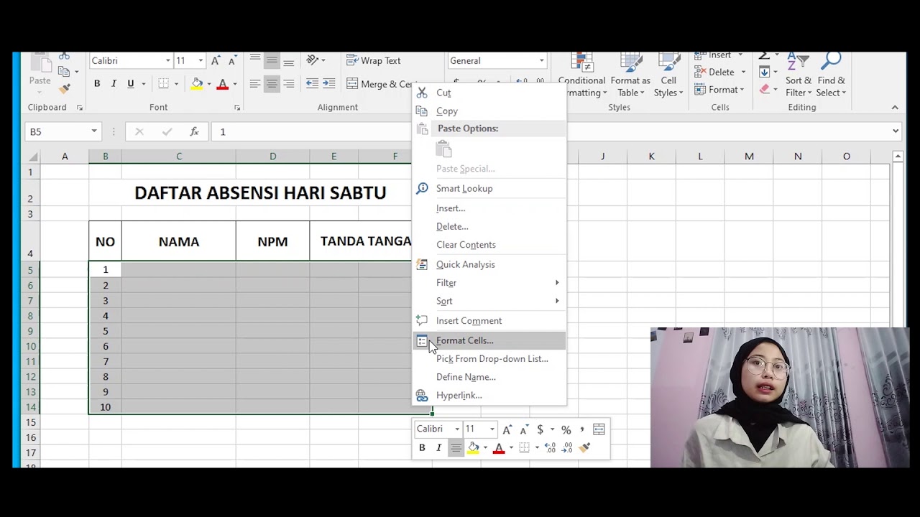Click Increase Decimal in mini toolbar
920x517 pixels.
551,447
